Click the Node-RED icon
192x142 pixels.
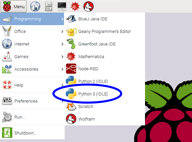pyautogui.click(x=71, y=69)
